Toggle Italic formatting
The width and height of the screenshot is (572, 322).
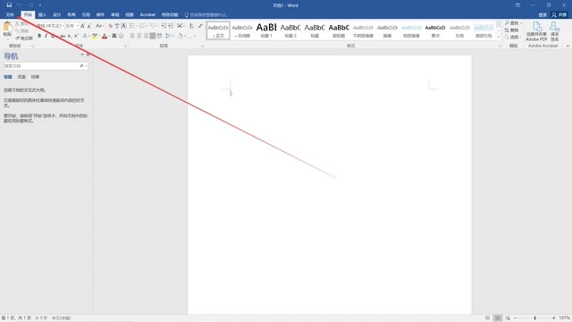(46, 36)
